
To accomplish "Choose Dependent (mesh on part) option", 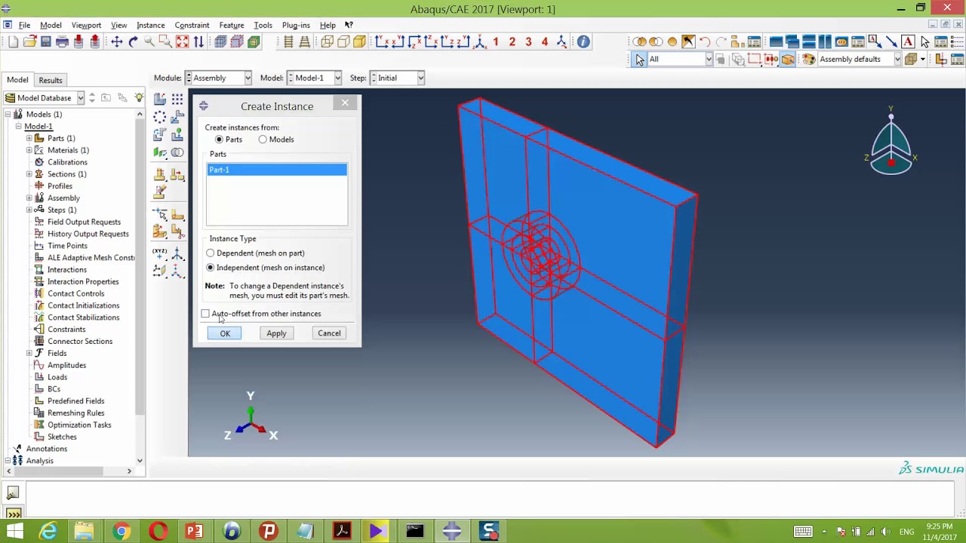I will coord(211,253).
